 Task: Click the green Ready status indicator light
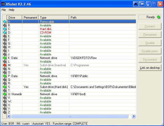coord(159,17)
